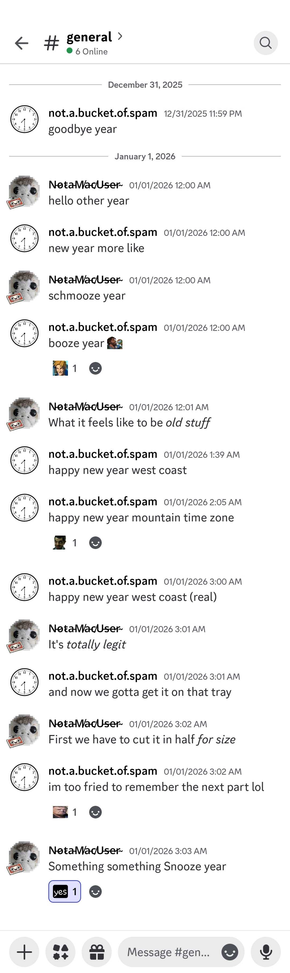Image resolution: width=290 pixels, height=973 pixels.
Task: Focus the "Message #gen..." input field
Action: click(168, 952)
